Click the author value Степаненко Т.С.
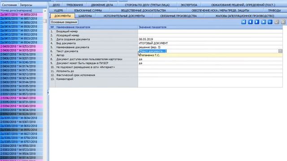 [x=149, y=55]
